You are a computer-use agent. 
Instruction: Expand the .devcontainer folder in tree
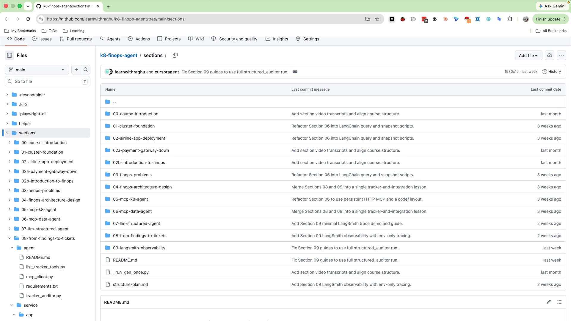[7, 95]
